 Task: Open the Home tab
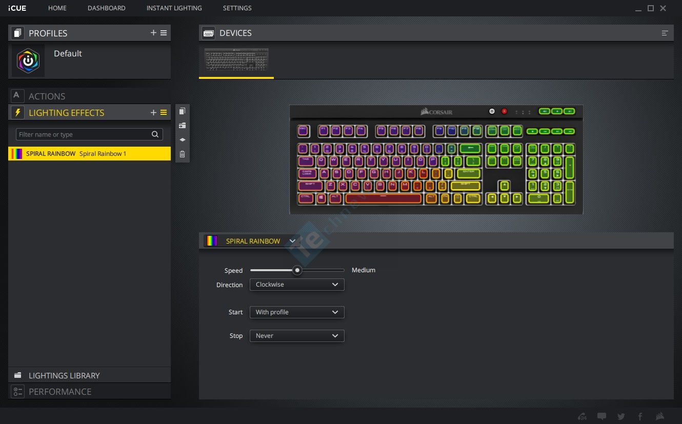(x=57, y=8)
